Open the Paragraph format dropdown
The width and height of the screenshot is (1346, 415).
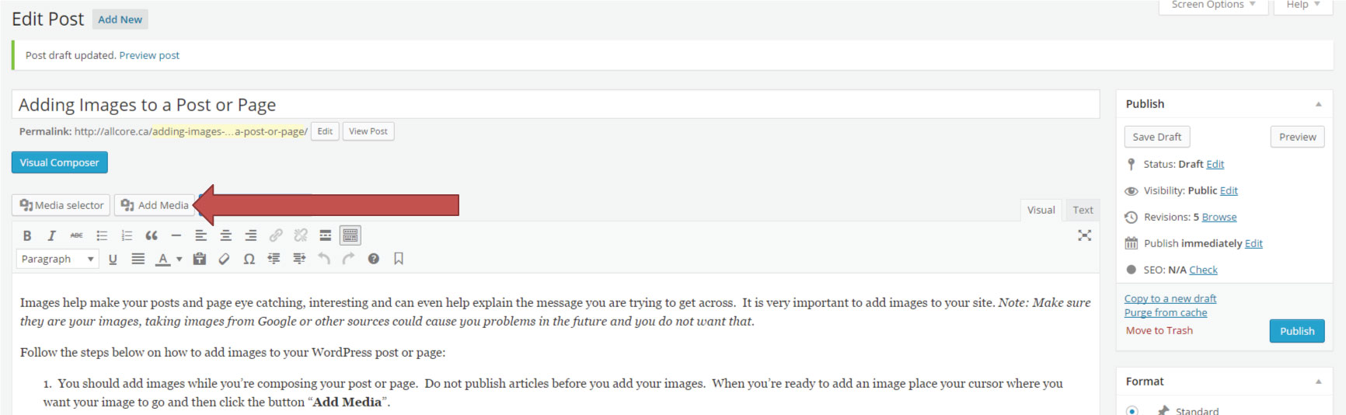click(x=58, y=259)
